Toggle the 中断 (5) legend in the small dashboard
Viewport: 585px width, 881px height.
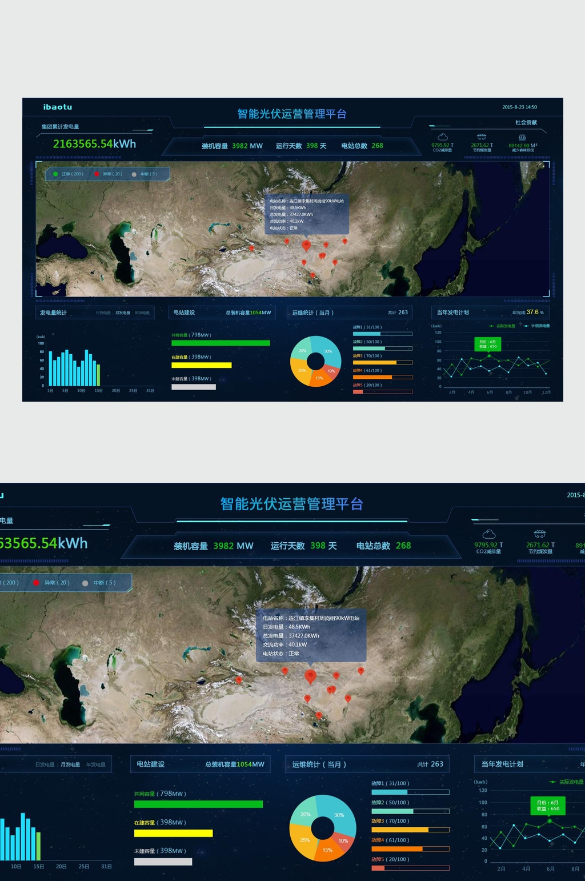click(145, 174)
